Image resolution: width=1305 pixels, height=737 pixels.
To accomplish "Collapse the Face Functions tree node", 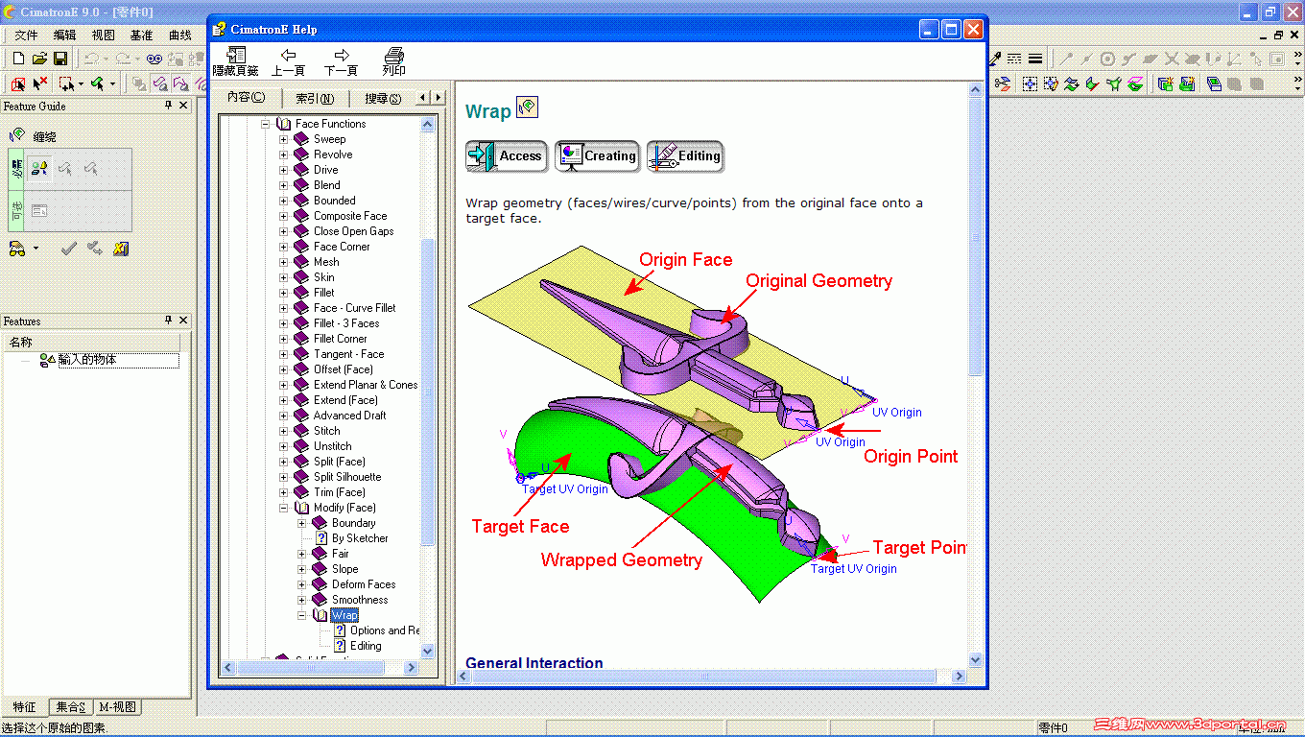I will tap(266, 124).
